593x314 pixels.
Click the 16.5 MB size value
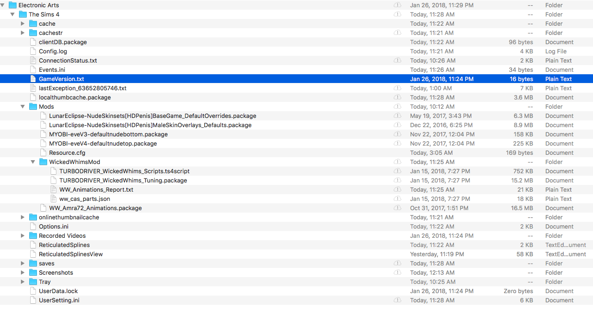(521, 208)
